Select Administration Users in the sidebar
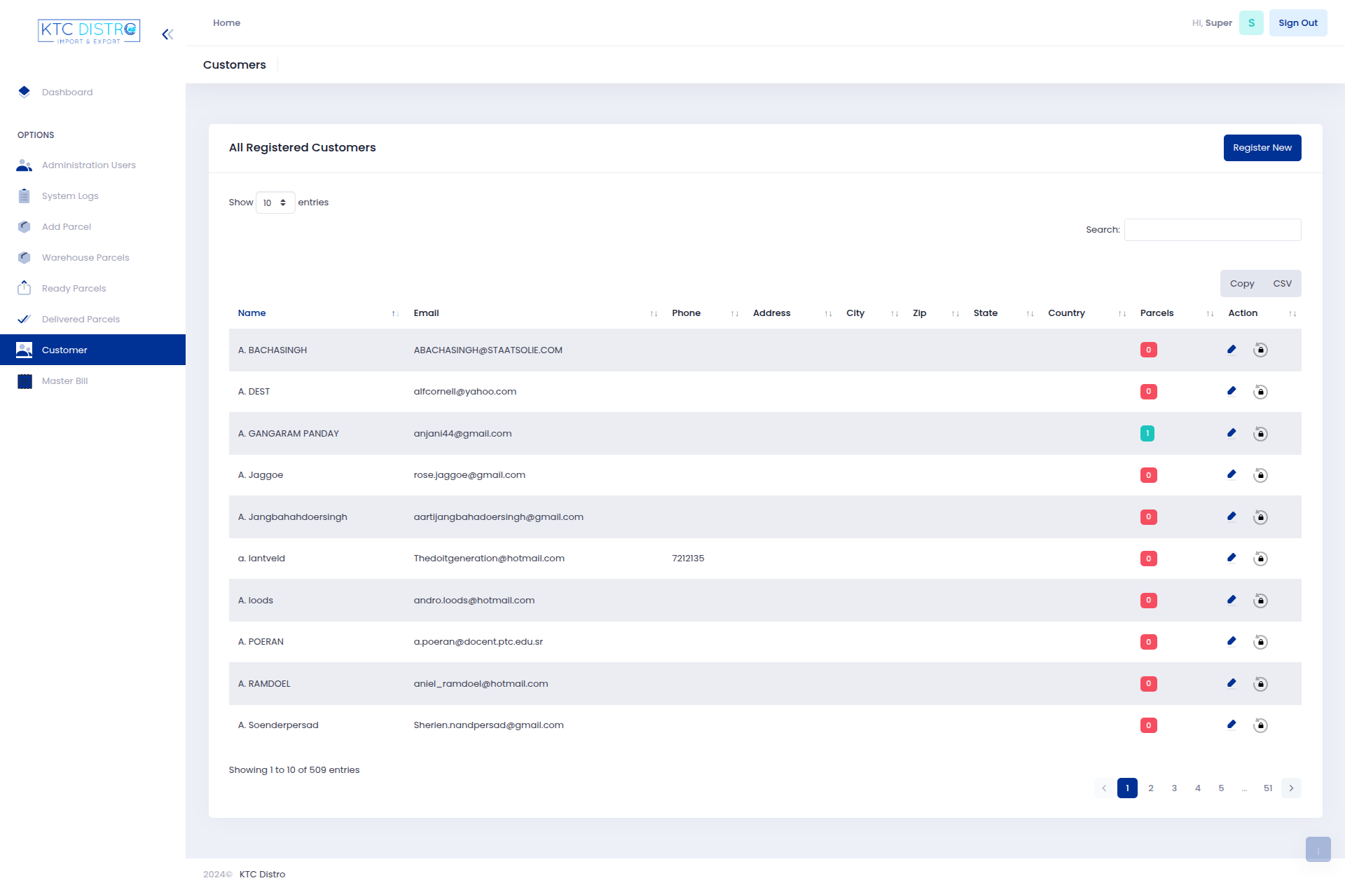The height and width of the screenshot is (890, 1345). click(x=88, y=165)
